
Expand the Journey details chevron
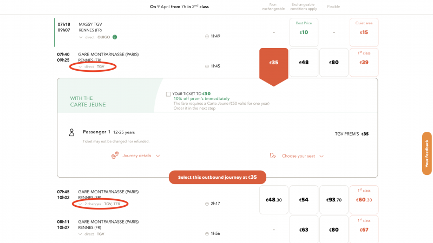tap(158, 156)
